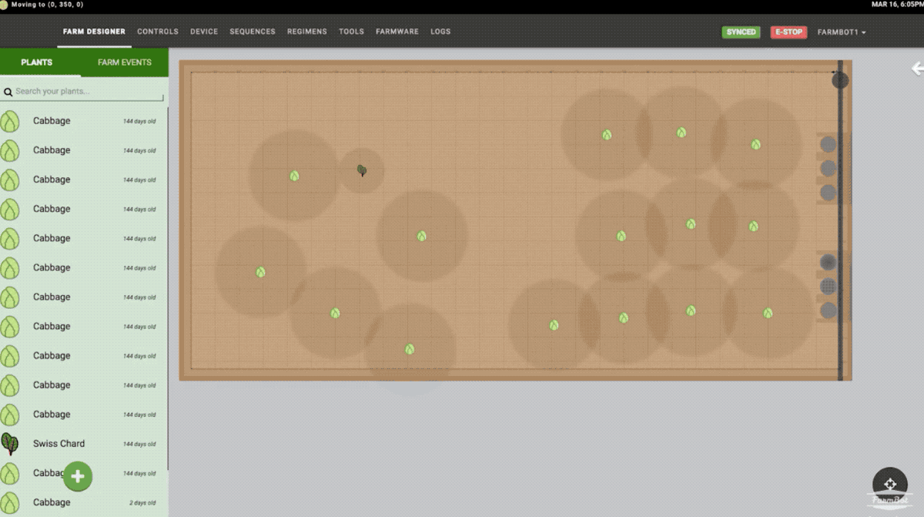
Task: Open the Sequences page
Action: coord(253,32)
